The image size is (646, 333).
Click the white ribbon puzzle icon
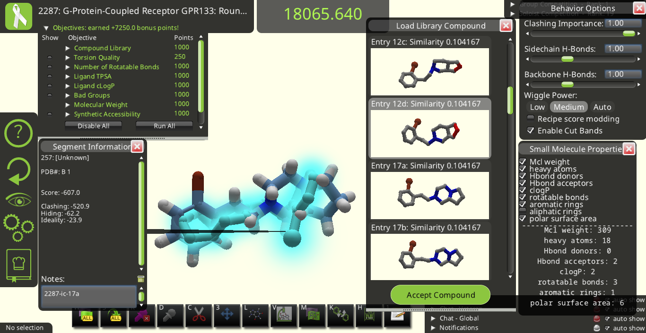[x=18, y=16]
